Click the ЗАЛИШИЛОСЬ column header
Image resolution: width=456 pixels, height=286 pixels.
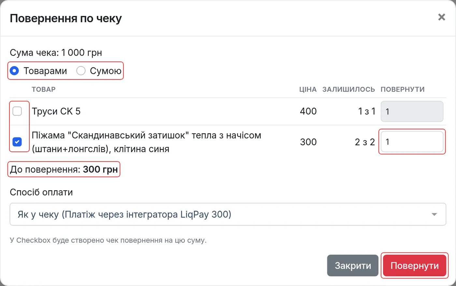[349, 89]
